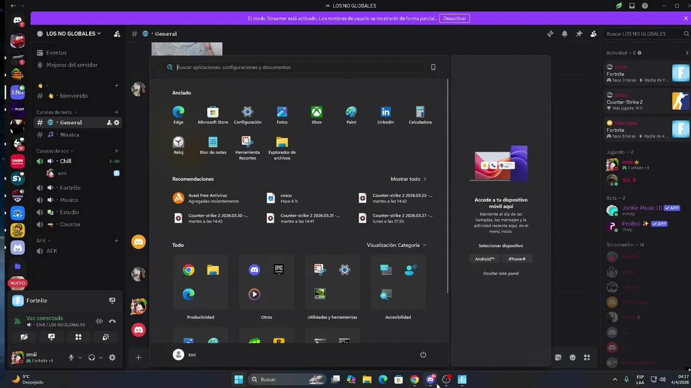Open Discord threads icon in channel header
Image resolution: width=691 pixels, height=388 pixels.
click(x=550, y=33)
